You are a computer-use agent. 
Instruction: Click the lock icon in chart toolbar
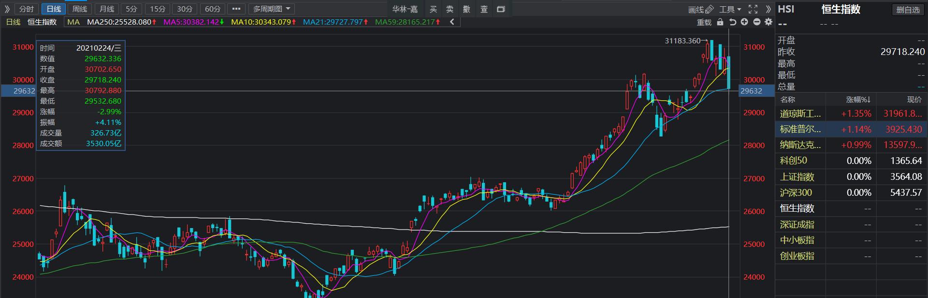pyautogui.click(x=720, y=22)
